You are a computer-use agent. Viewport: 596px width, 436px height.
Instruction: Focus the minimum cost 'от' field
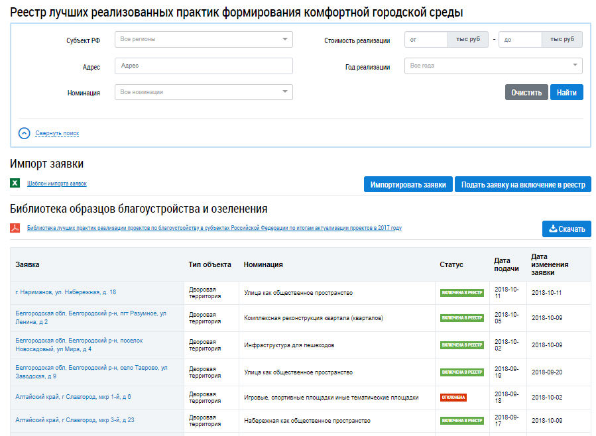[426, 40]
